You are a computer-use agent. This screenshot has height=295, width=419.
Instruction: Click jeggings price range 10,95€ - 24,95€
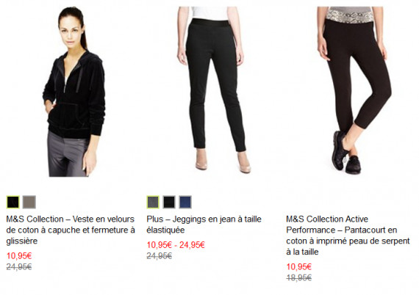tap(176, 245)
